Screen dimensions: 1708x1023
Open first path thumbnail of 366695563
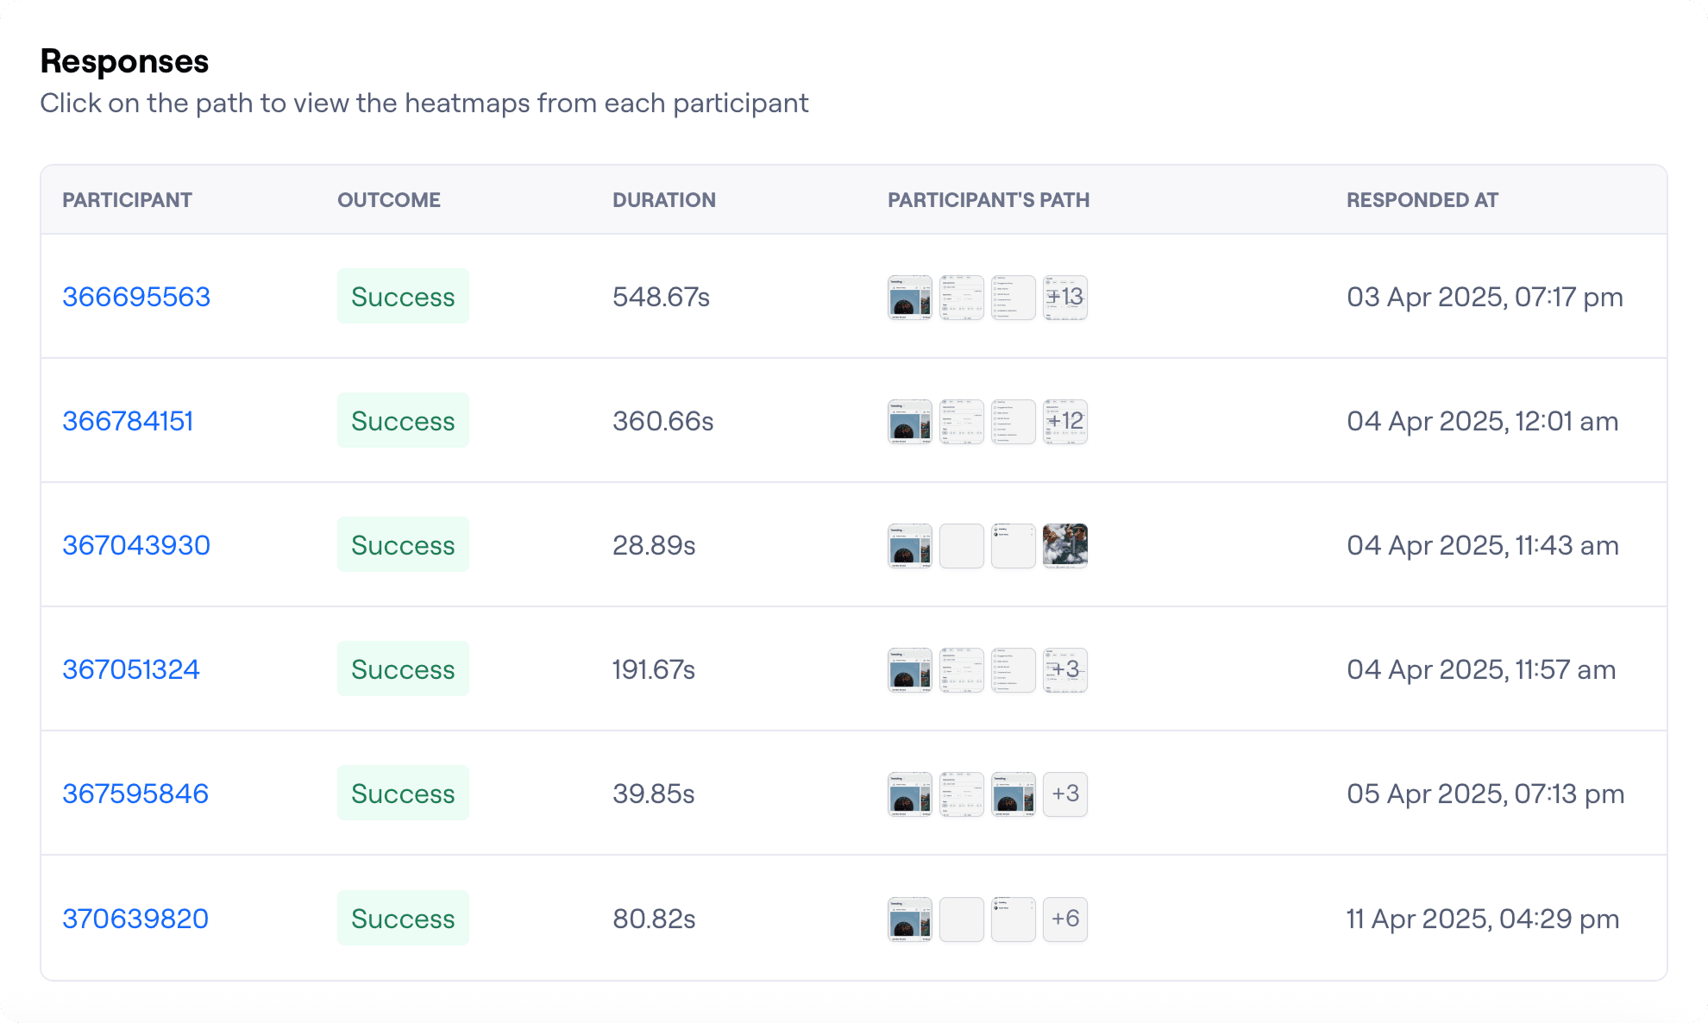click(910, 298)
